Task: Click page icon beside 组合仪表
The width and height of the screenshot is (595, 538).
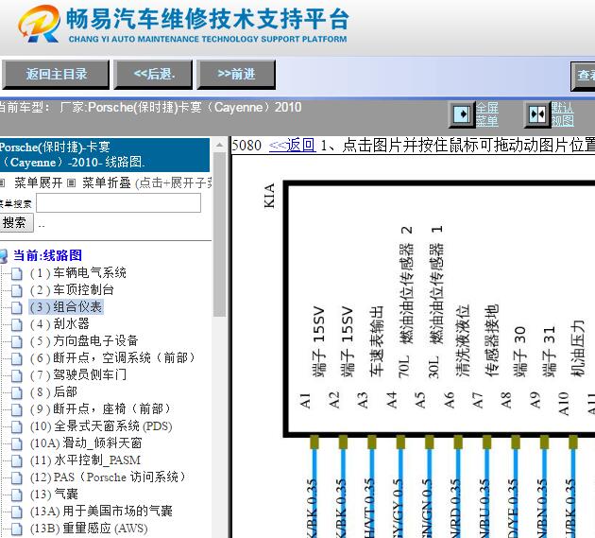Action: click(x=16, y=307)
